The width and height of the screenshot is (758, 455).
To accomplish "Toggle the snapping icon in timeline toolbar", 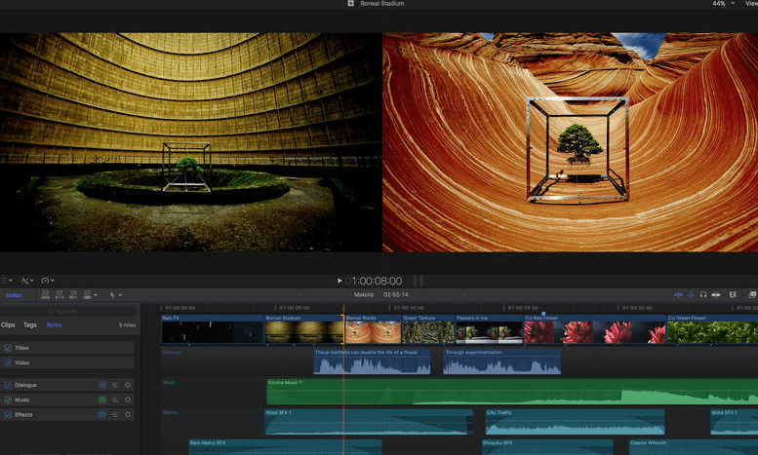I will tap(718, 294).
